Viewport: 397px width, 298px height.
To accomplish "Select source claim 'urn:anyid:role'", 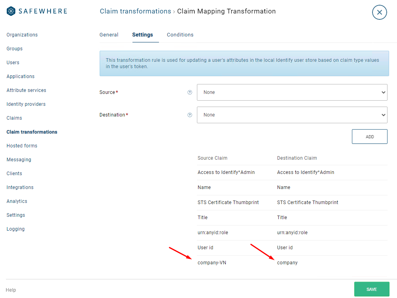I will click(x=213, y=233).
